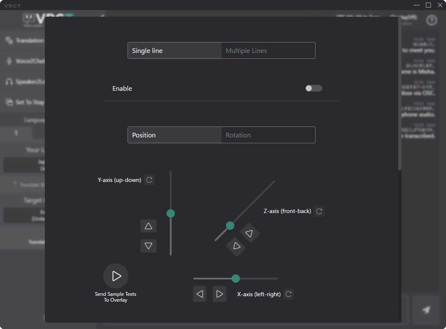Click the paper plane send icon
Viewport: 446px width, 329px height.
(x=426, y=310)
